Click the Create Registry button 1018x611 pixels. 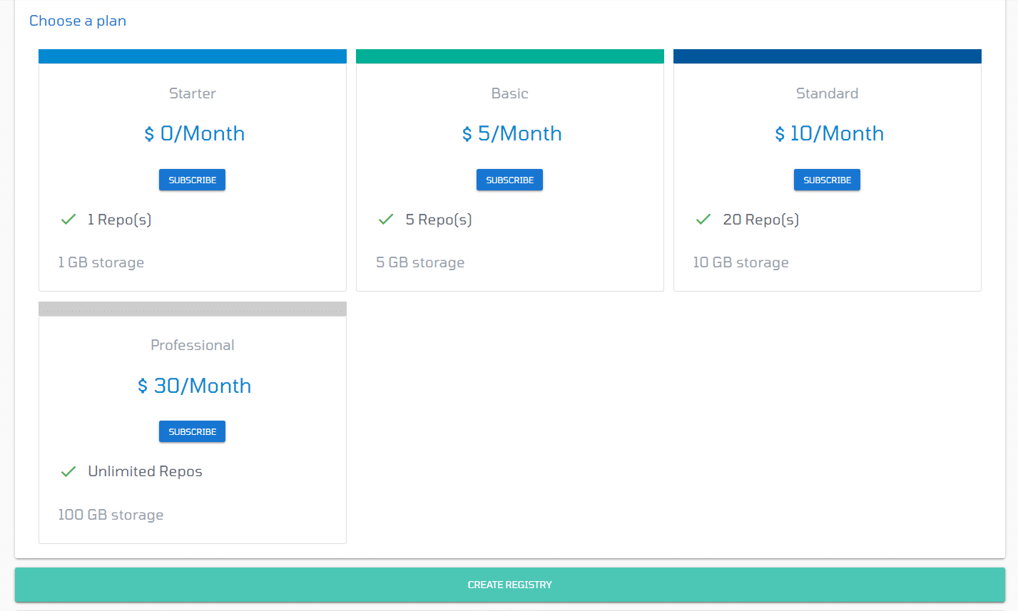[x=510, y=585]
